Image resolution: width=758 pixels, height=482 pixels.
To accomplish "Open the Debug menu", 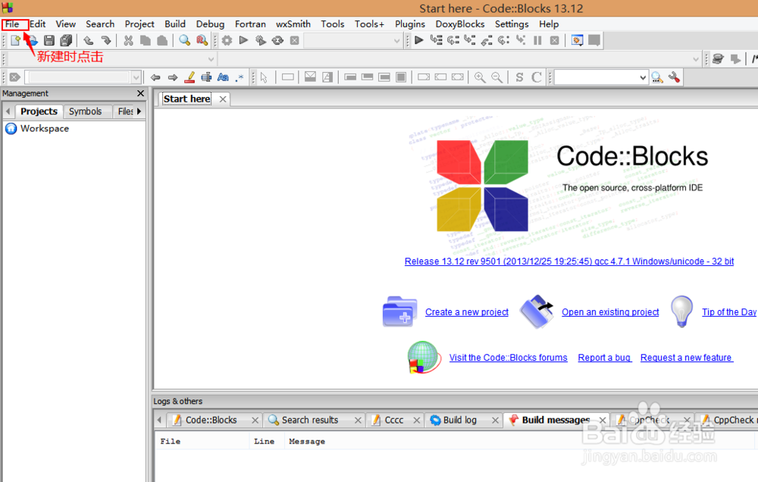I will pyautogui.click(x=210, y=24).
